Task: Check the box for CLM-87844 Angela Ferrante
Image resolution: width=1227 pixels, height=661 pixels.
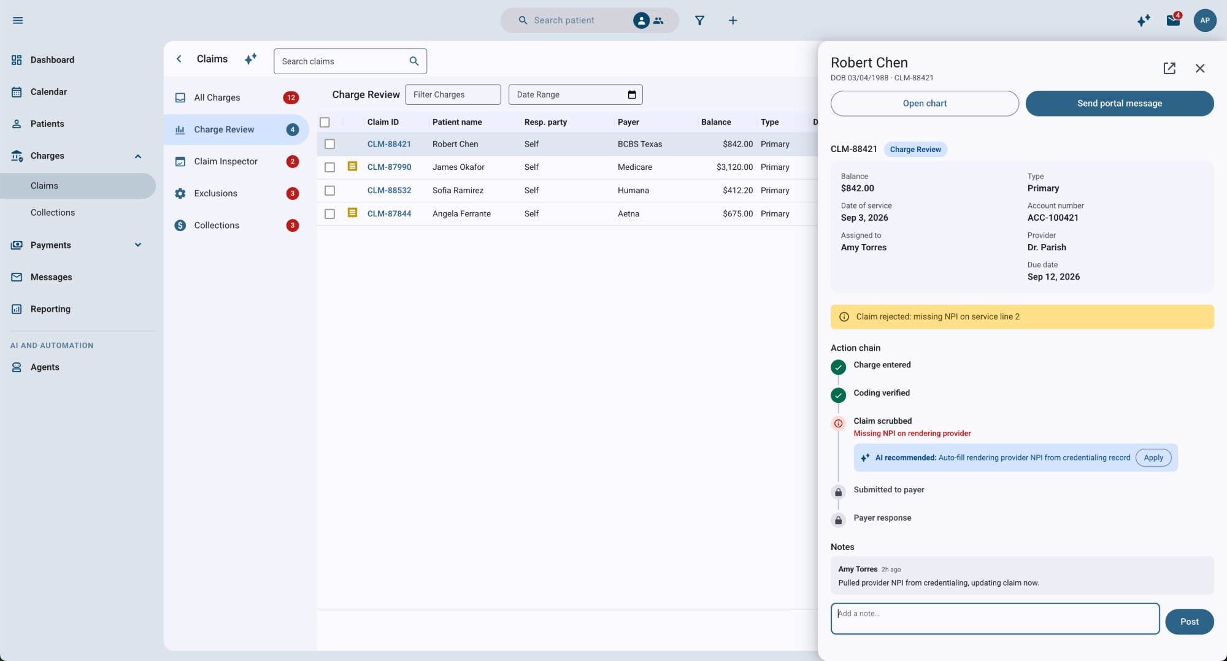Action: coord(330,214)
